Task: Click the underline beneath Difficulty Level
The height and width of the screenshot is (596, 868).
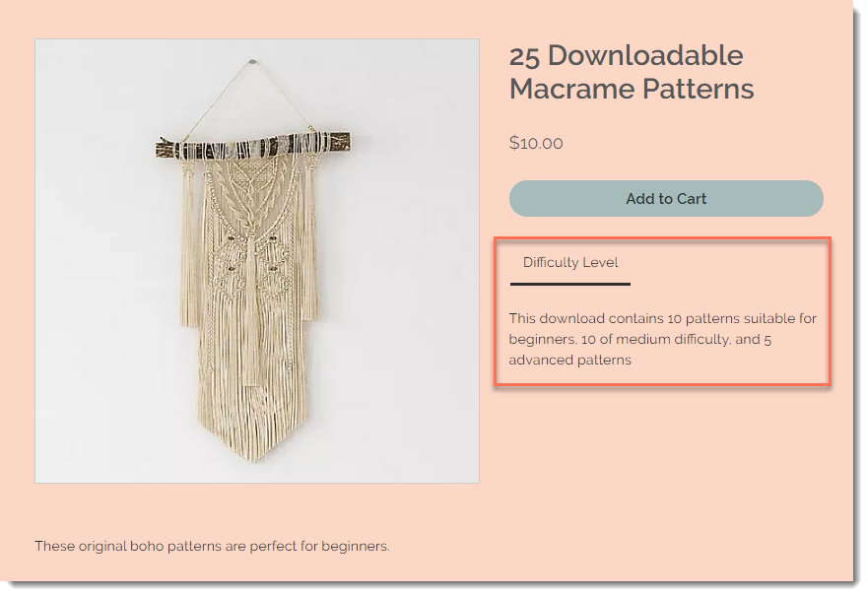Action: [x=570, y=284]
